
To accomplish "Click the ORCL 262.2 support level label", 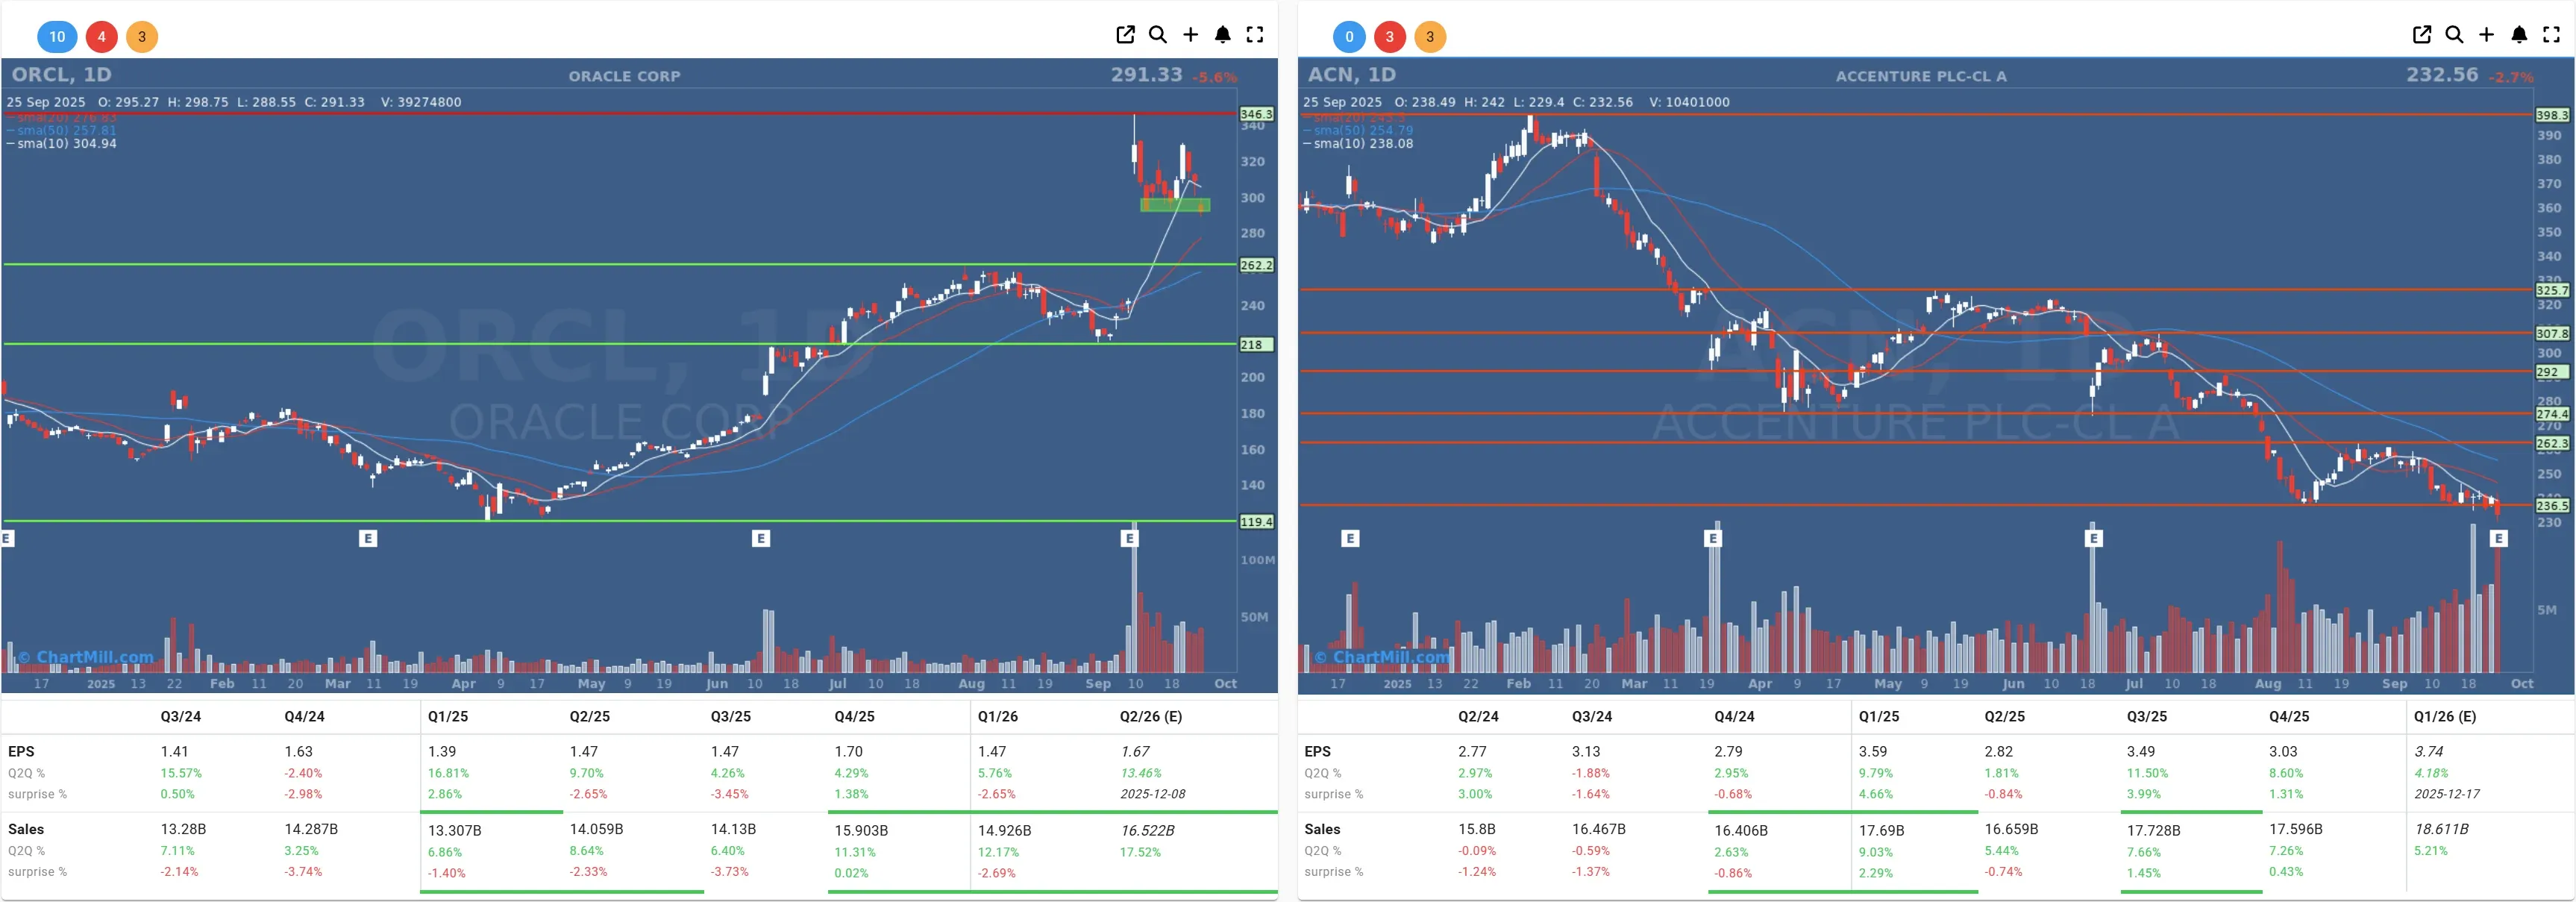I will 1256,265.
